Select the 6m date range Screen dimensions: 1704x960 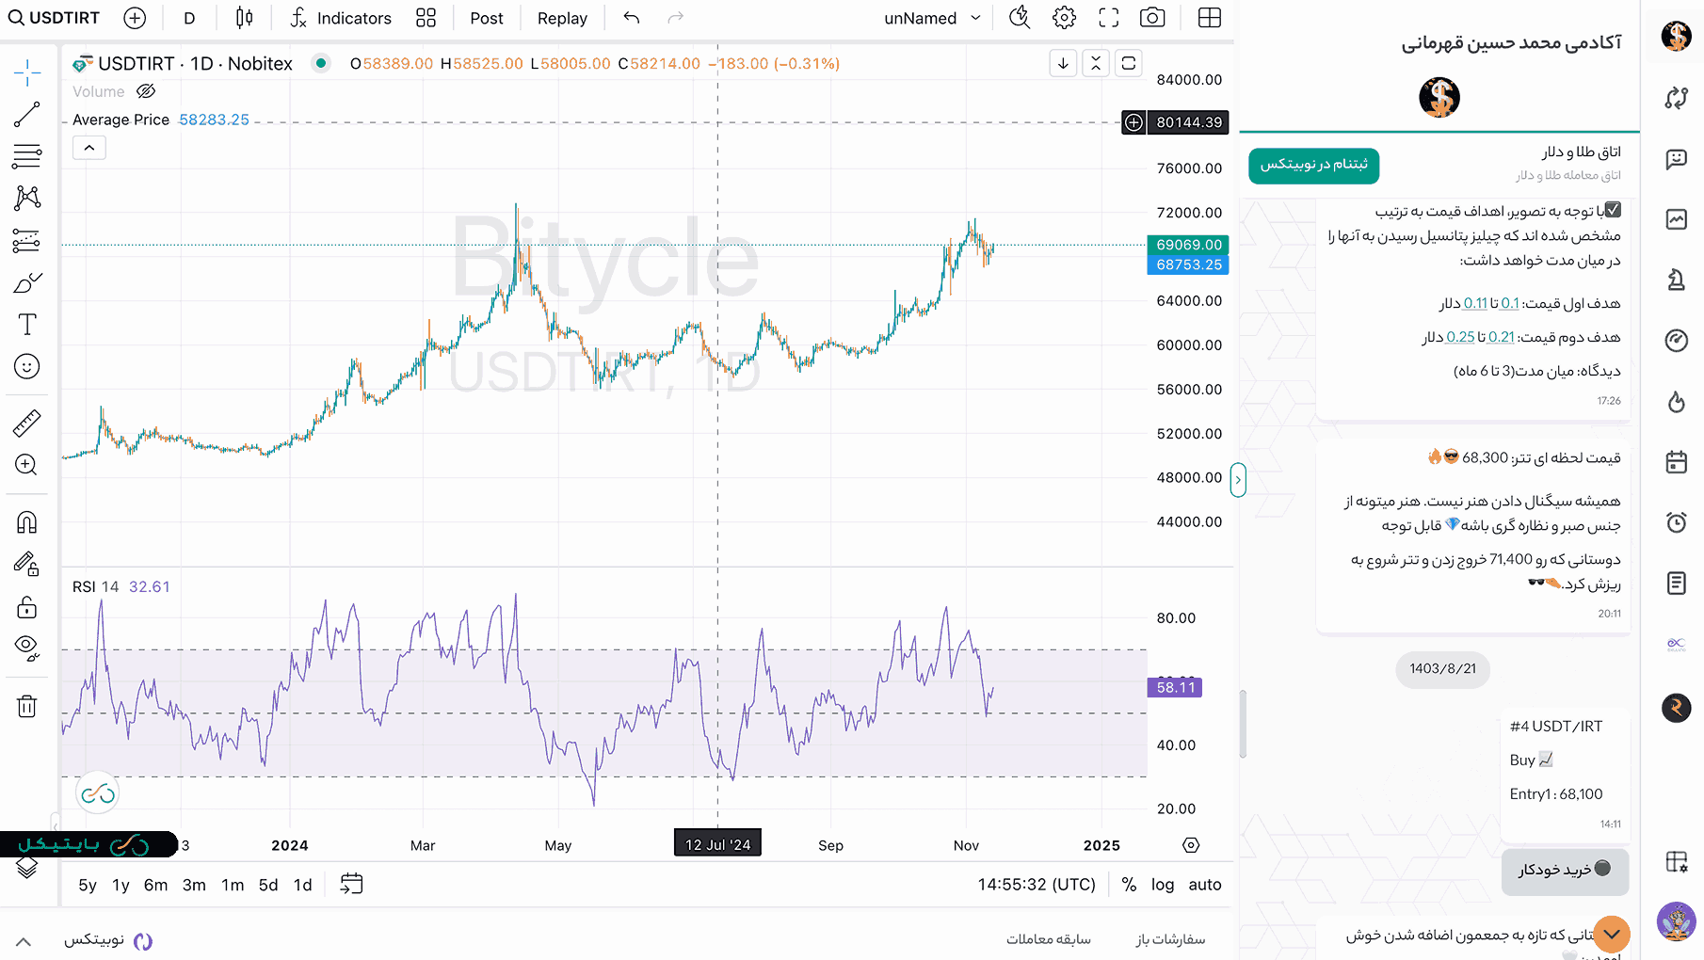pos(155,885)
